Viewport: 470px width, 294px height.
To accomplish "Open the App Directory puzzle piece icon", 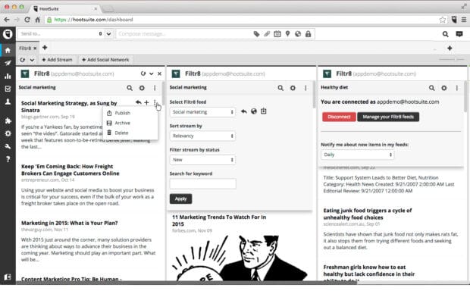I will (x=8, y=120).
